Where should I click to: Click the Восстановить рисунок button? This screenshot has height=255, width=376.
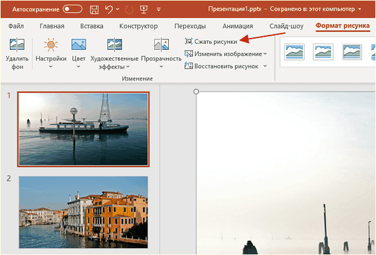222,66
